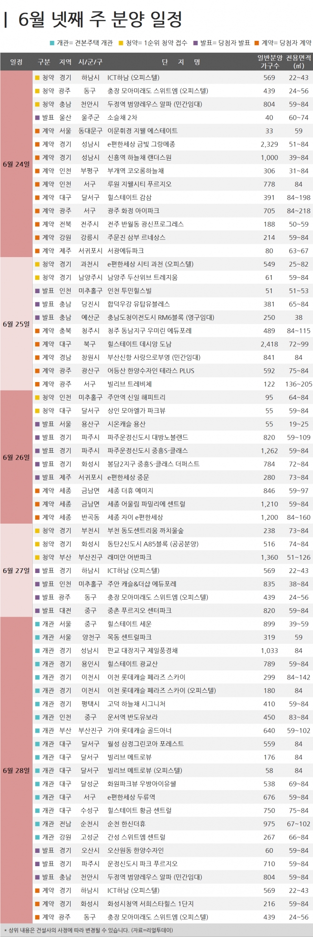This screenshot has width=313, height=937.
Task: Click '합덕우강 유탑유블레스' complex name
Action: (138, 304)
